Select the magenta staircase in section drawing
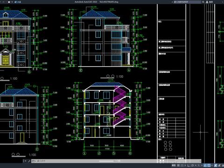The image size is (224, 168). tap(119, 106)
